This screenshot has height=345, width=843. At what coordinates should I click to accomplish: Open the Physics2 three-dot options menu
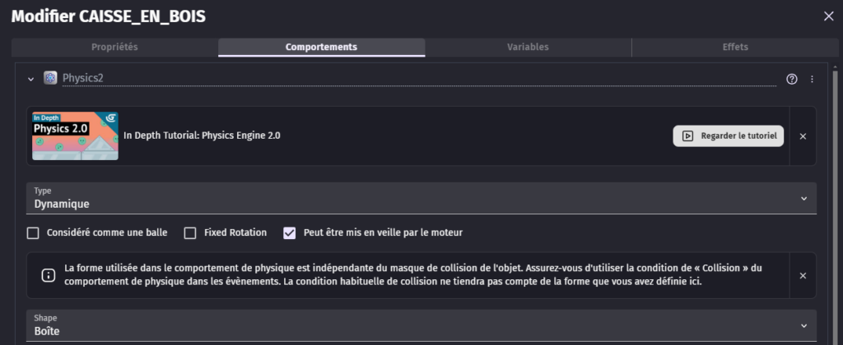812,79
